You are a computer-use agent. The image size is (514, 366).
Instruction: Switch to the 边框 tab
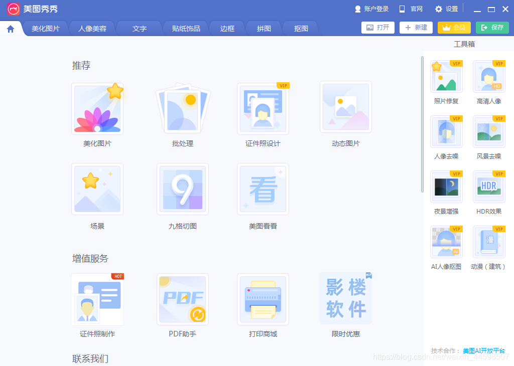point(227,29)
